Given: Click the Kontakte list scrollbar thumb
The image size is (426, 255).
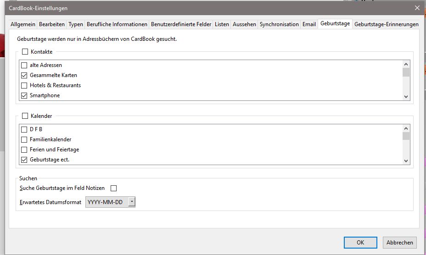Looking at the screenshot, I should (406, 72).
